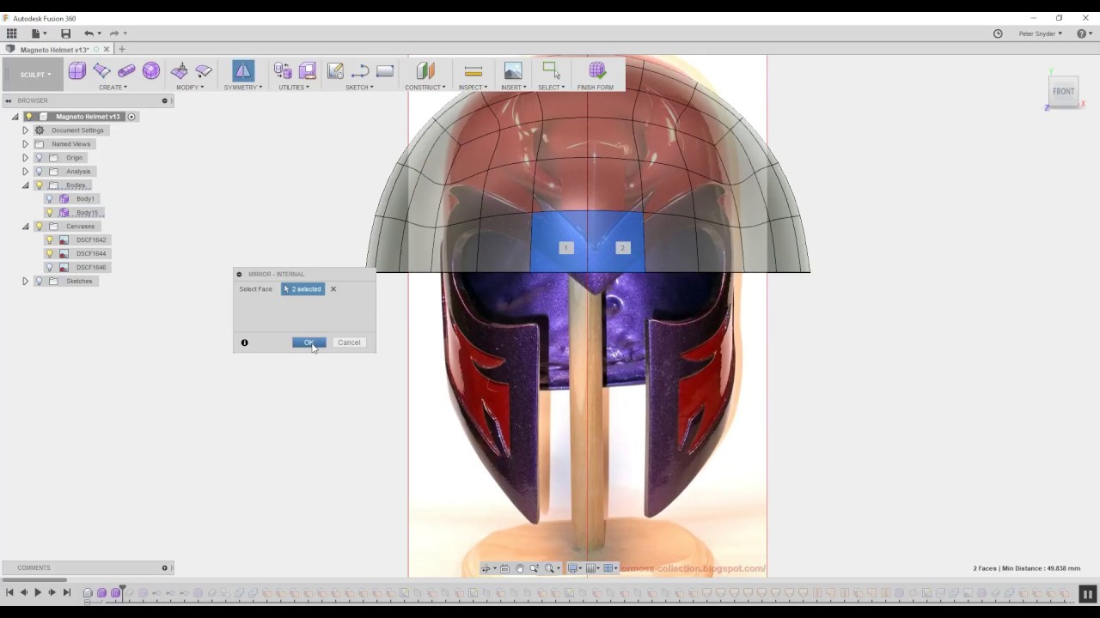Screen dimensions: 1100x618
Task: Open the UTILITIES menu
Action: (294, 88)
